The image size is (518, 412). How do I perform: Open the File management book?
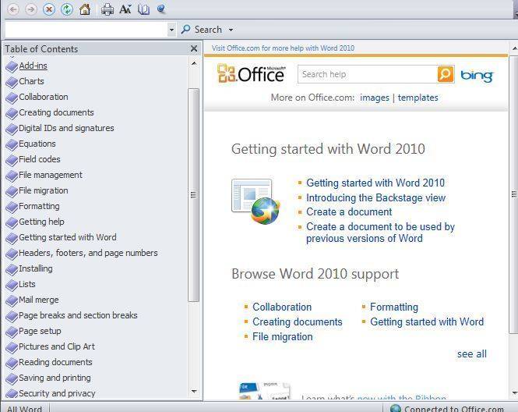point(51,175)
